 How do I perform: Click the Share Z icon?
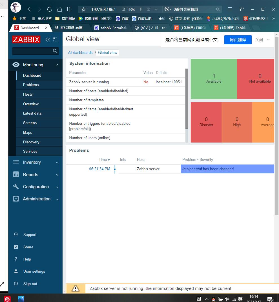coord(16,247)
